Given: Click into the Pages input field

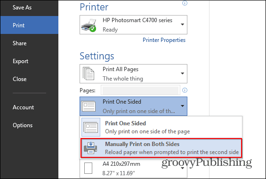Looking at the screenshot, I should (140, 90).
